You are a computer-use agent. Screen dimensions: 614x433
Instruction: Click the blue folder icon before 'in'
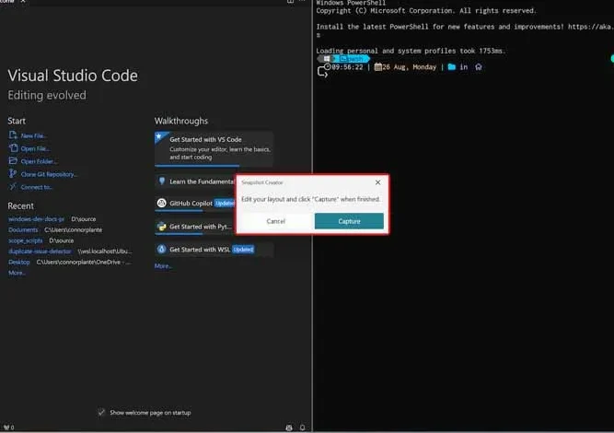click(x=451, y=66)
